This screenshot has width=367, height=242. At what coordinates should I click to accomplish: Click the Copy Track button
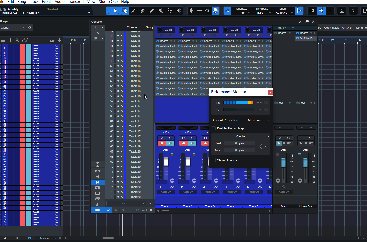click(331, 28)
